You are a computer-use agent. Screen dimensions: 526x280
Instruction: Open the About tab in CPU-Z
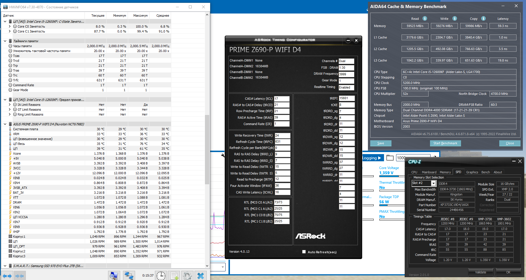click(x=498, y=172)
